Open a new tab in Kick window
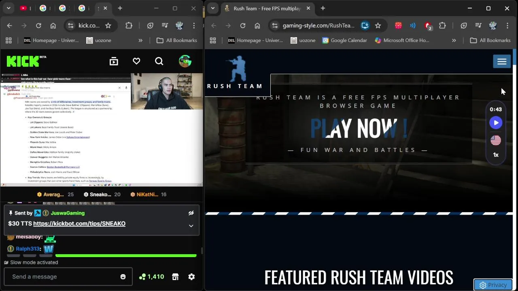This screenshot has height=291, width=518. point(120,8)
